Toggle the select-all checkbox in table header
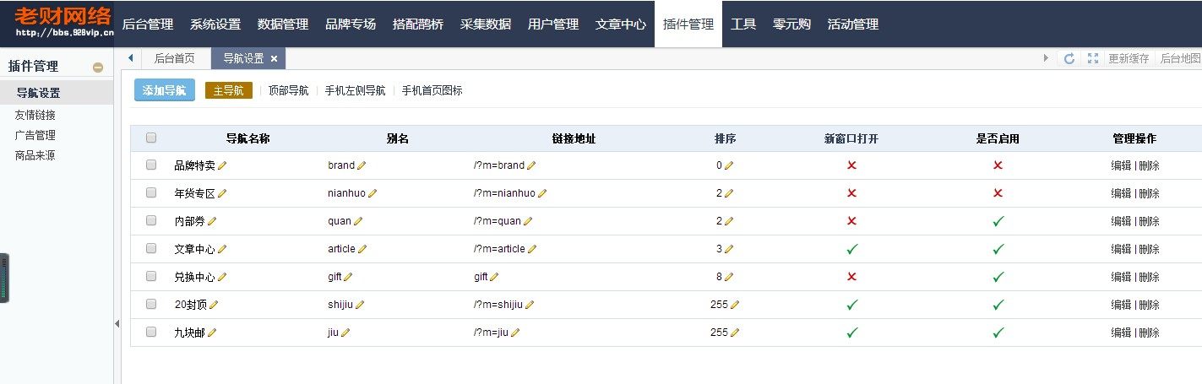Image resolution: width=1202 pixels, height=384 pixels. click(x=151, y=138)
